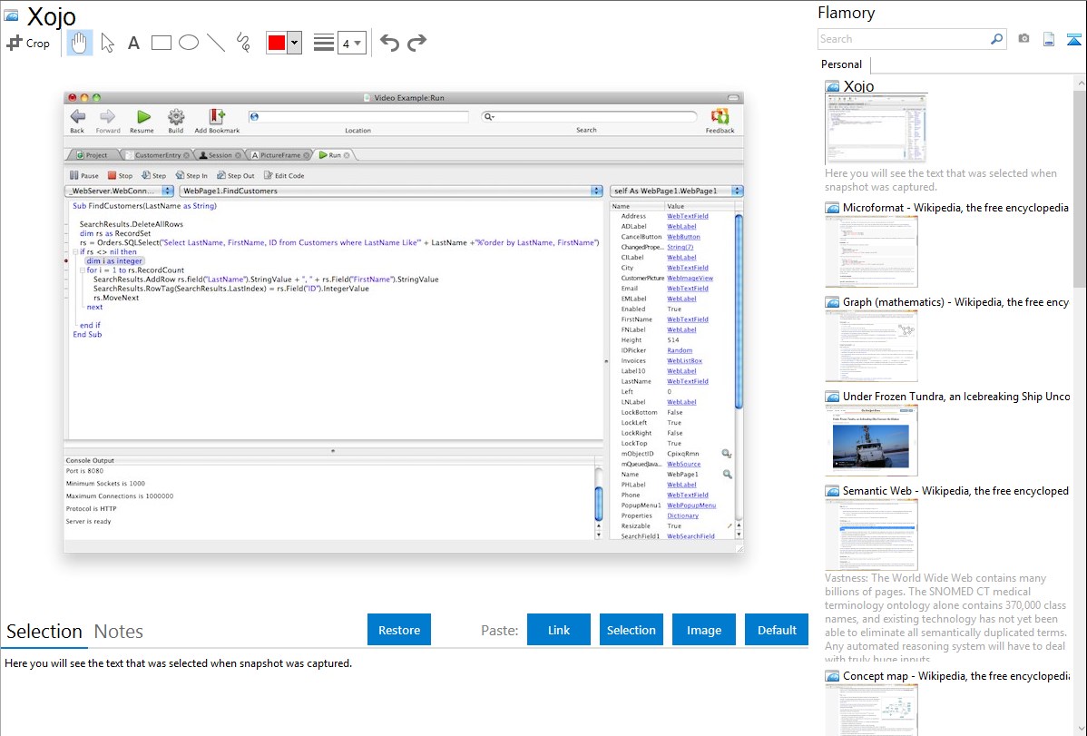Click the Edit Code button in Xojo

coord(284,175)
